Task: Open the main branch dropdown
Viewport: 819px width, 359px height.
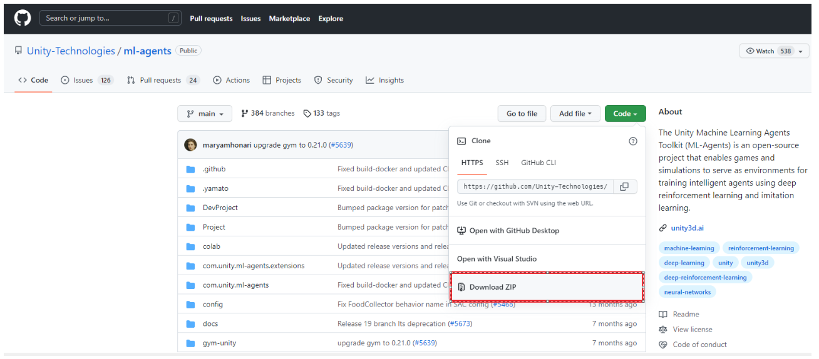Action: pyautogui.click(x=205, y=114)
